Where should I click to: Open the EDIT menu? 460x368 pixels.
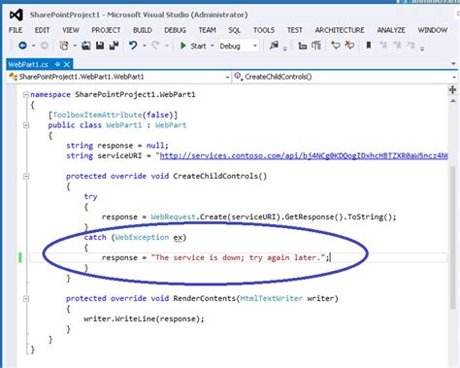(x=42, y=30)
